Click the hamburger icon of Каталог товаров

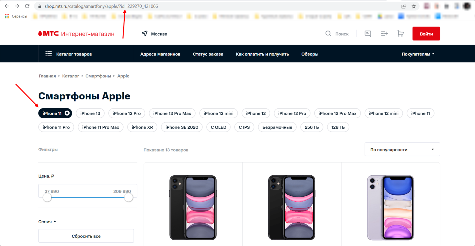[49, 54]
